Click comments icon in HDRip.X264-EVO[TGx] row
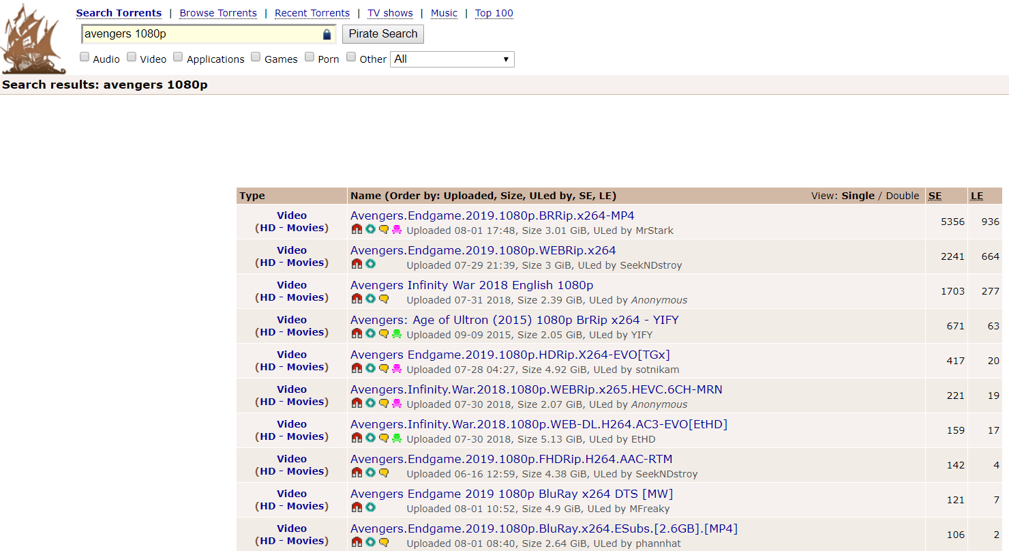1009x551 pixels. pyautogui.click(x=384, y=369)
